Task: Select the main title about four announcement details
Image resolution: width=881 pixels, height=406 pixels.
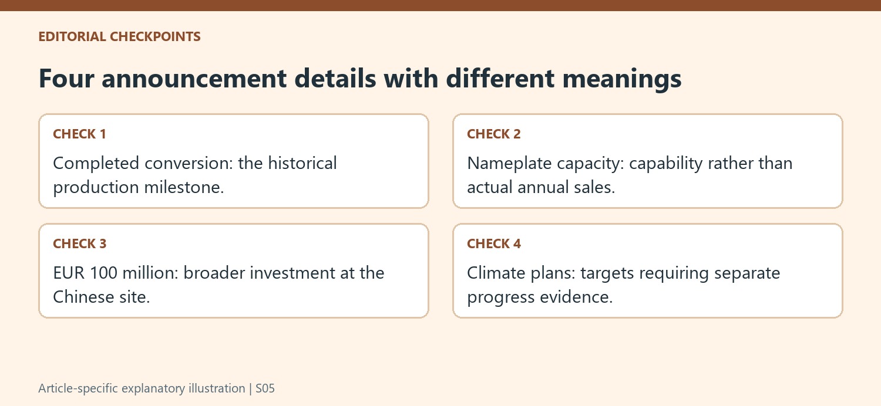Action: 360,79
